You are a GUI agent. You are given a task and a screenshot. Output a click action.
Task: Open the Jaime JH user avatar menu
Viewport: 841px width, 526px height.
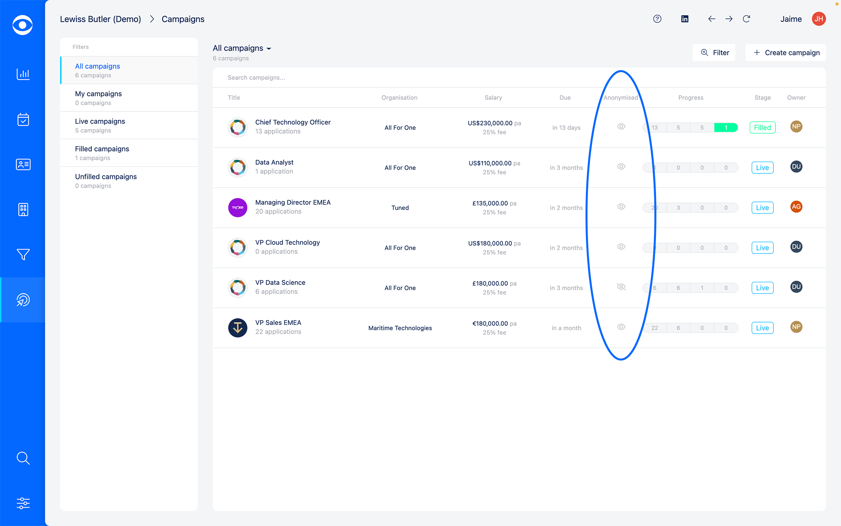(819, 19)
